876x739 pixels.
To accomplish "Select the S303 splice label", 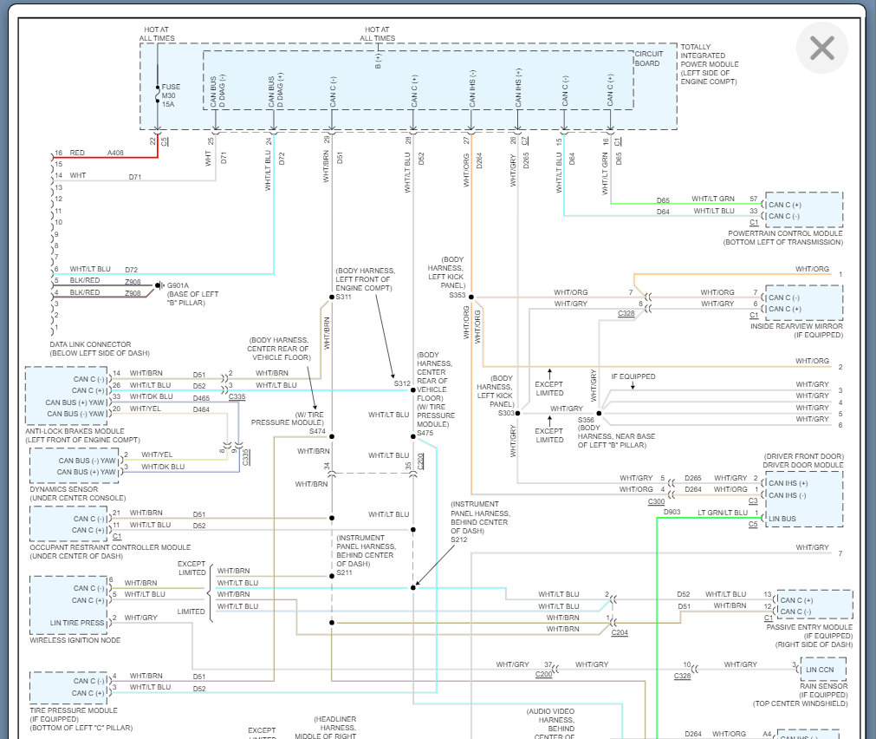I will click(x=506, y=413).
